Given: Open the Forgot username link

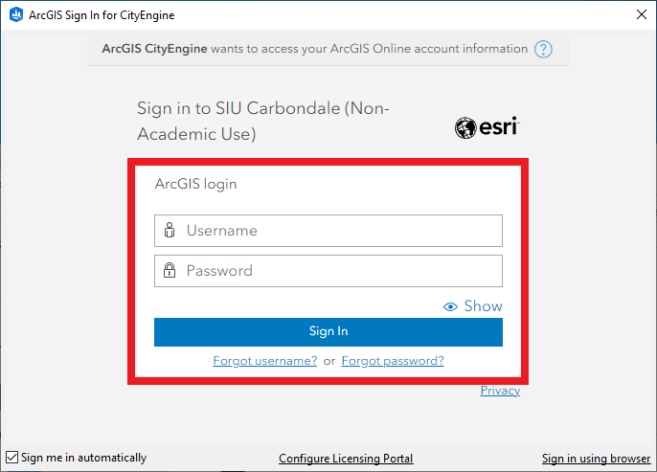Looking at the screenshot, I should coord(265,361).
